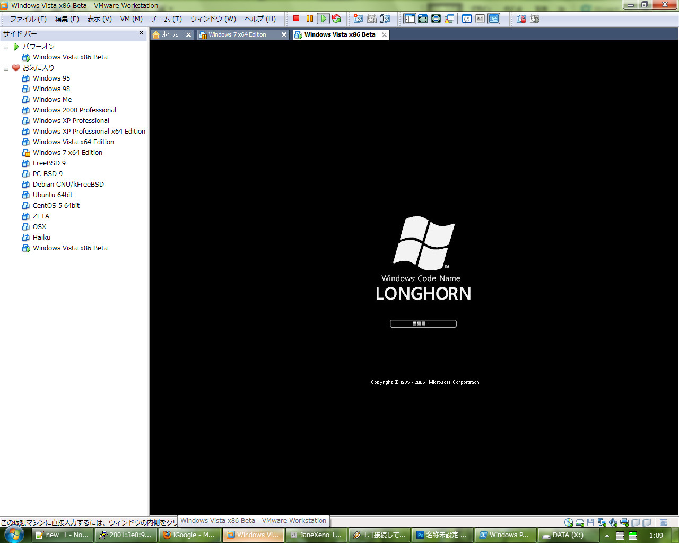Select FreeBSD 9 in the sidebar
Screen dimensions: 679x543
tap(49, 163)
